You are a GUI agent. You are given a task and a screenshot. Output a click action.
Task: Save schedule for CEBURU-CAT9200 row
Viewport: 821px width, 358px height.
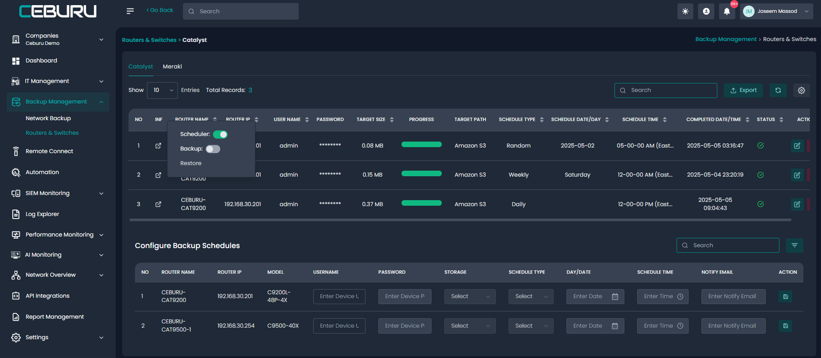pyautogui.click(x=785, y=296)
